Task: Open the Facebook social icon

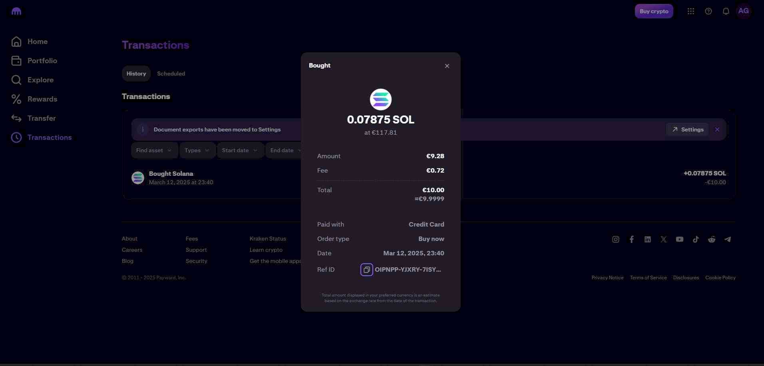Action: click(631, 239)
